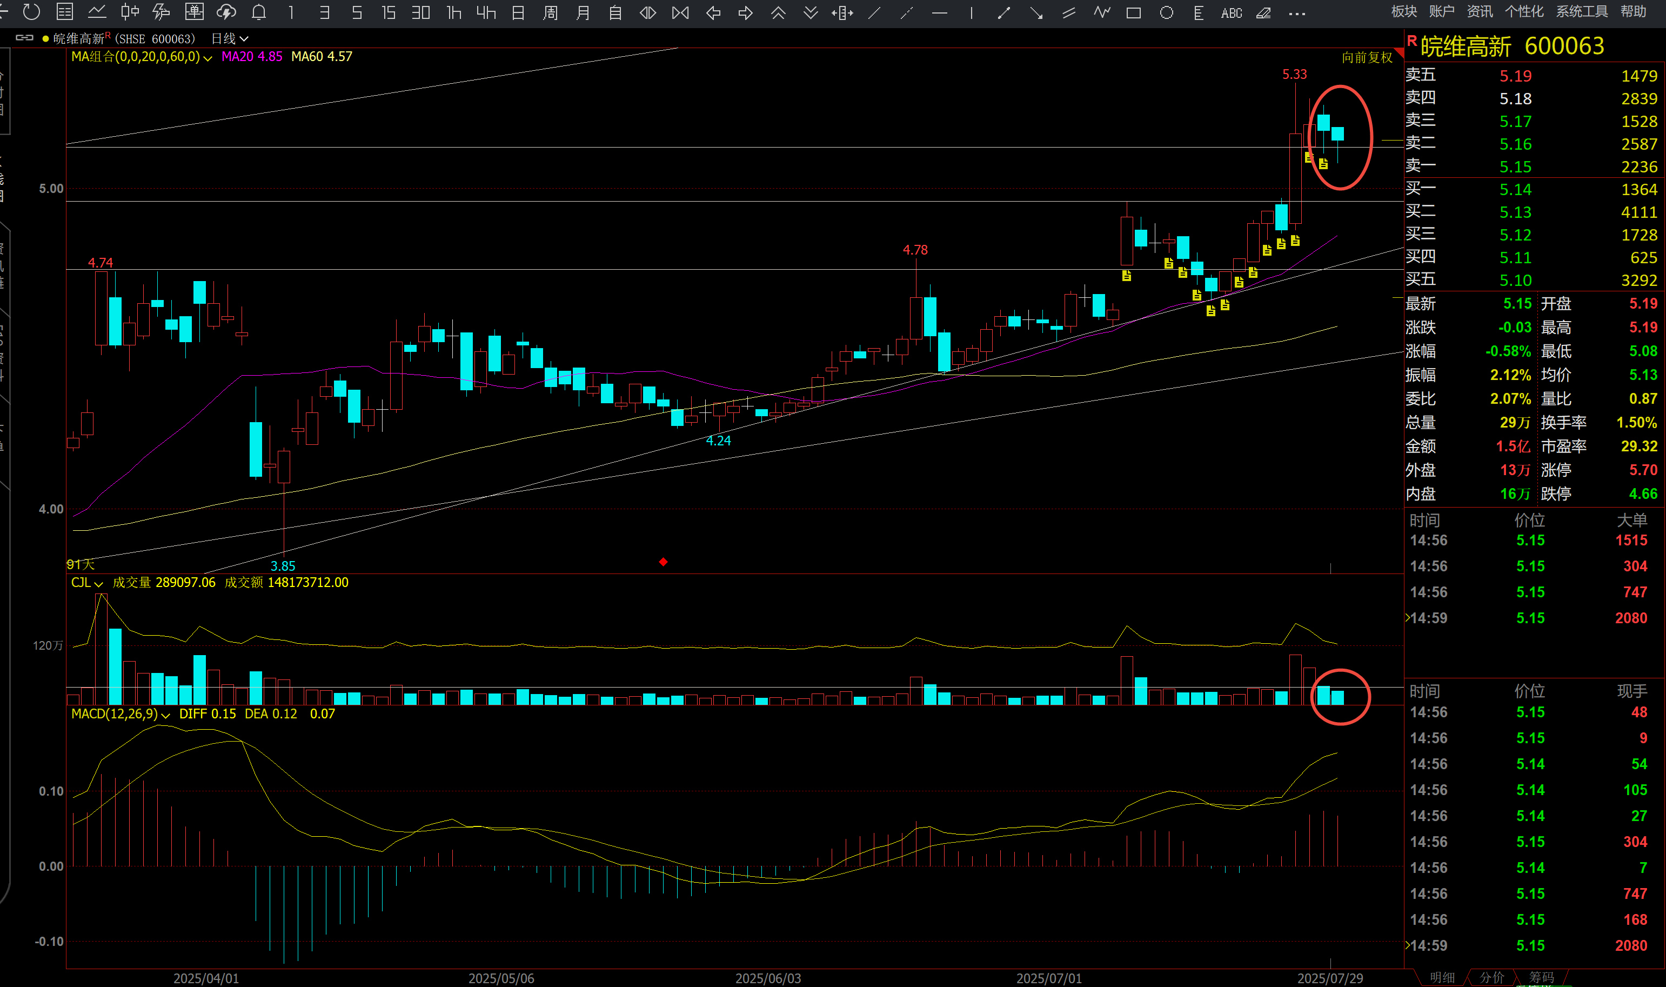This screenshot has width=1666, height=987.
Task: Select the rectangle drawing tool
Action: point(1134,12)
